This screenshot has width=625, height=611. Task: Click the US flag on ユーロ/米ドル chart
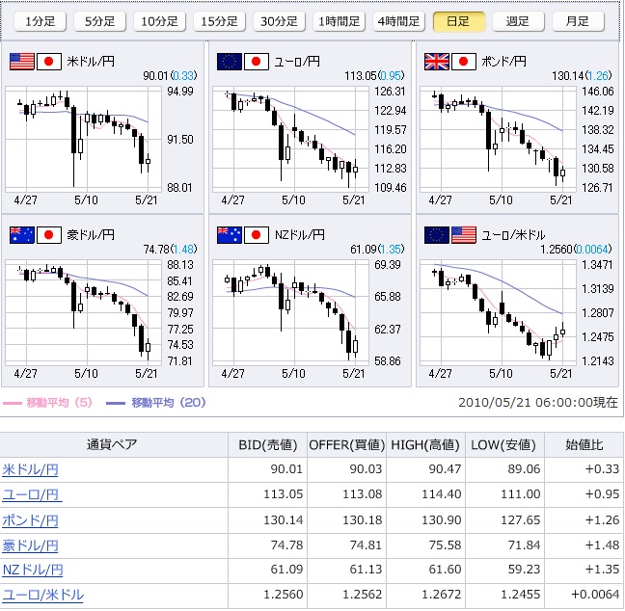pos(465,234)
